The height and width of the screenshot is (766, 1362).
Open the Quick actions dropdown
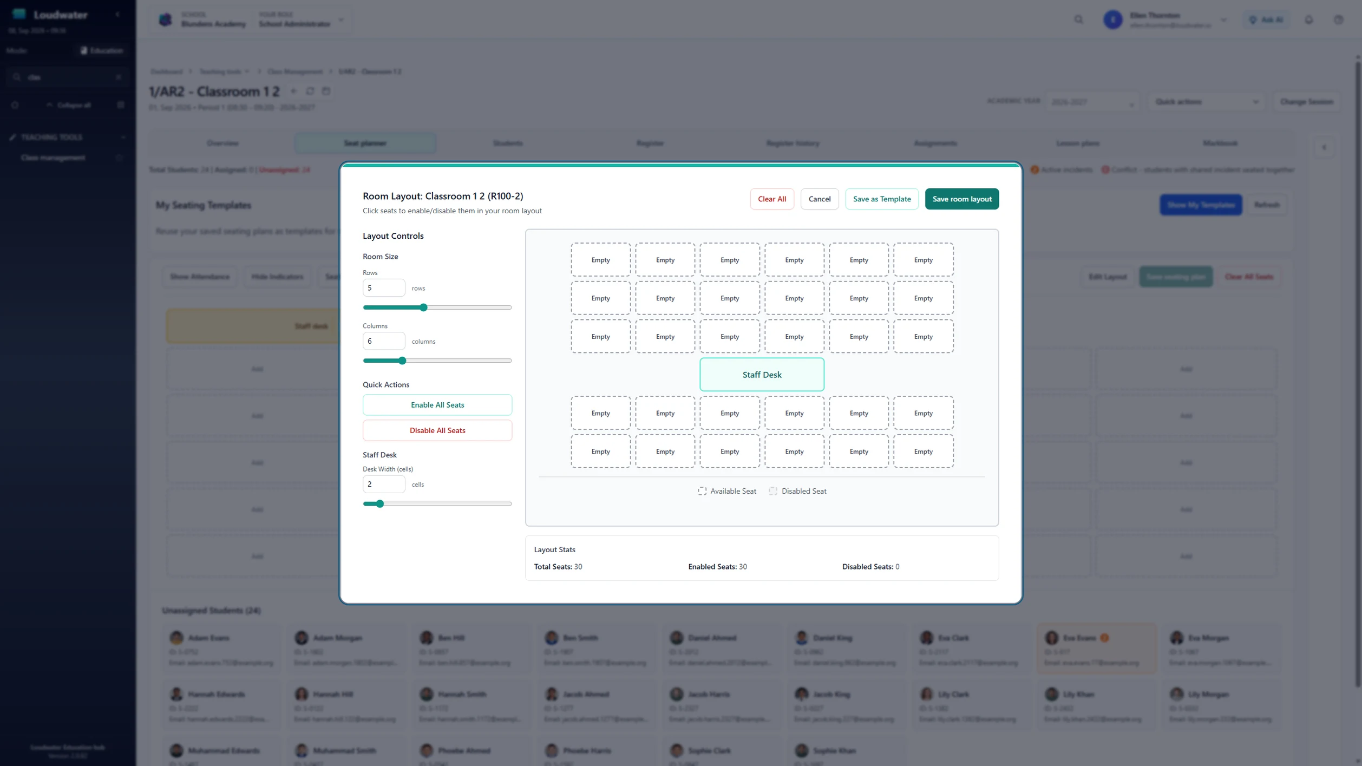[1206, 102]
